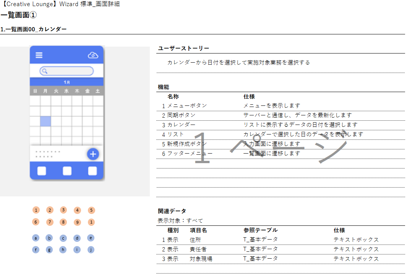Screen dimensions: 407x277
Task: Select the blue circle marker labeled j
Action: click(91, 250)
